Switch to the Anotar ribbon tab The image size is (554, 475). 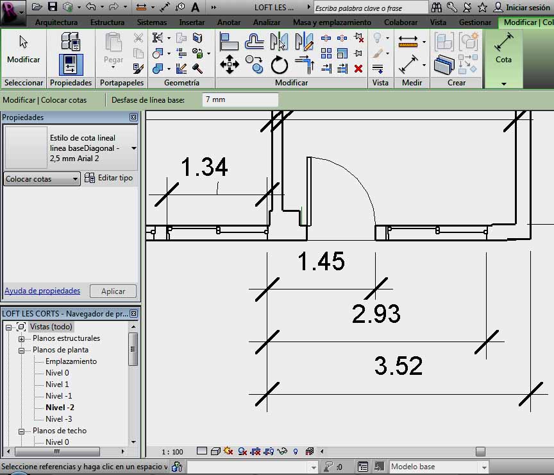coord(229,22)
